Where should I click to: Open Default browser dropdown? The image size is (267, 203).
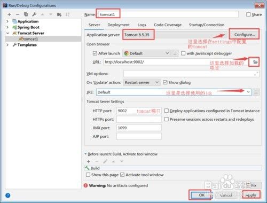click(x=146, y=53)
